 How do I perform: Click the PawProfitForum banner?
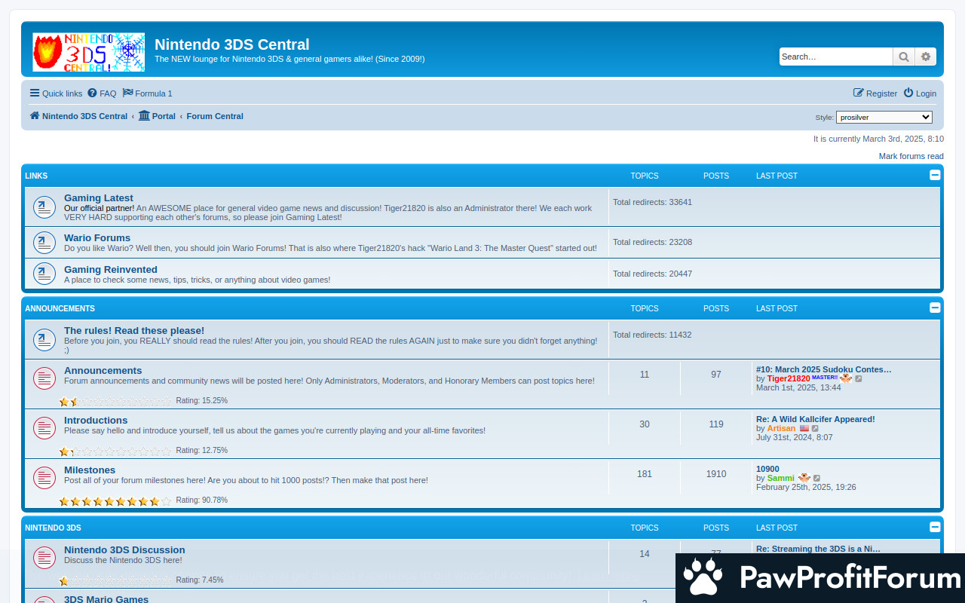820,578
